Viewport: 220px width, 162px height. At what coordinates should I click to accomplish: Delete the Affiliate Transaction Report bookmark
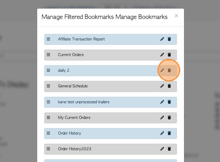169,39
